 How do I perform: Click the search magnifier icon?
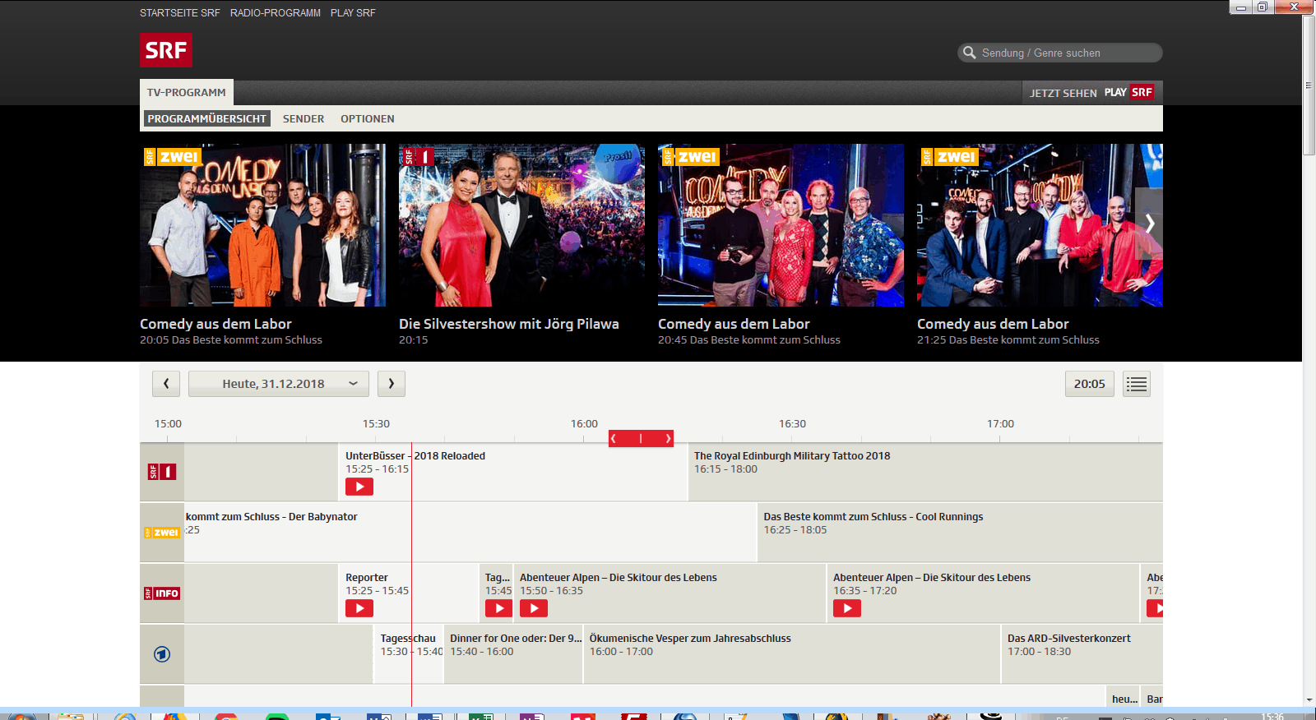click(970, 53)
